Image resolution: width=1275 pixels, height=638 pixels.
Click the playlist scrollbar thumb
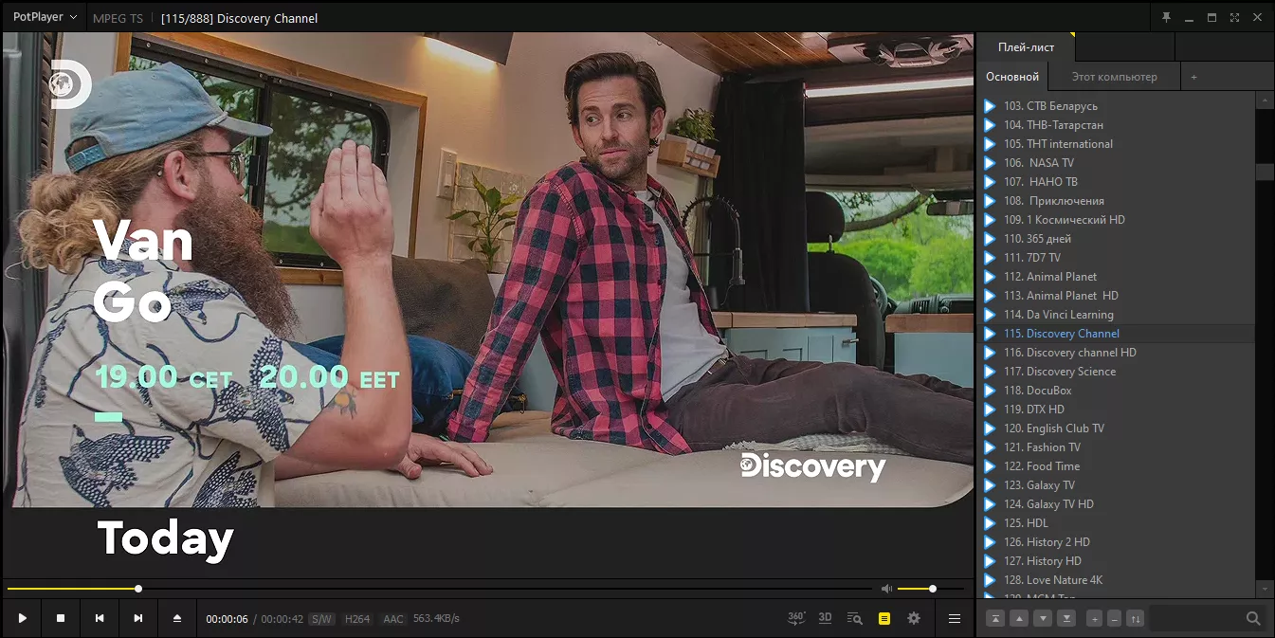coord(1265,172)
